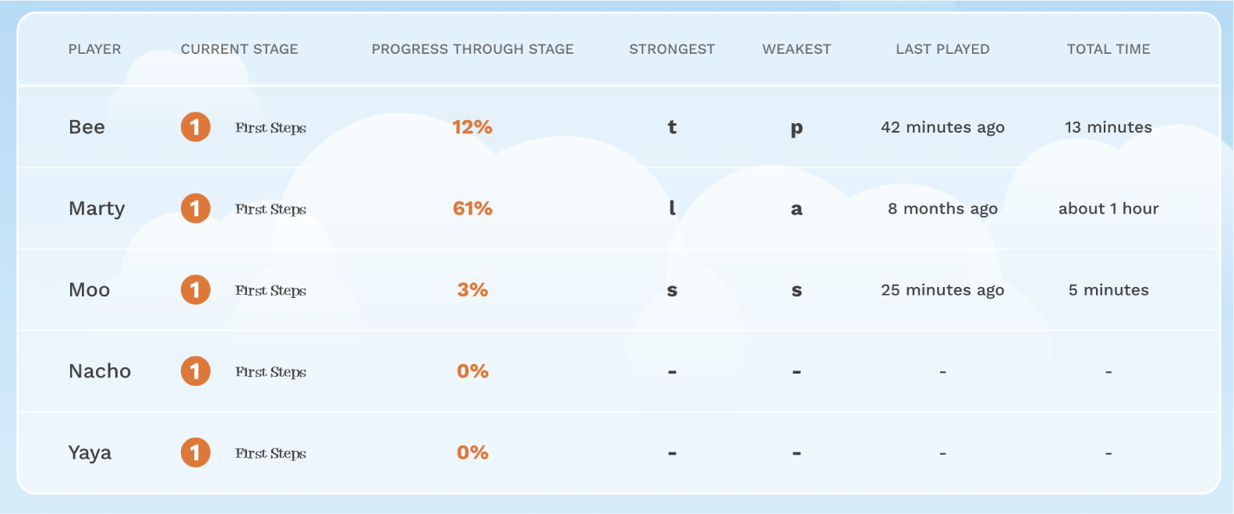Click Marty's Stage 1 badge icon
The width and height of the screenshot is (1234, 514).
coord(196,208)
